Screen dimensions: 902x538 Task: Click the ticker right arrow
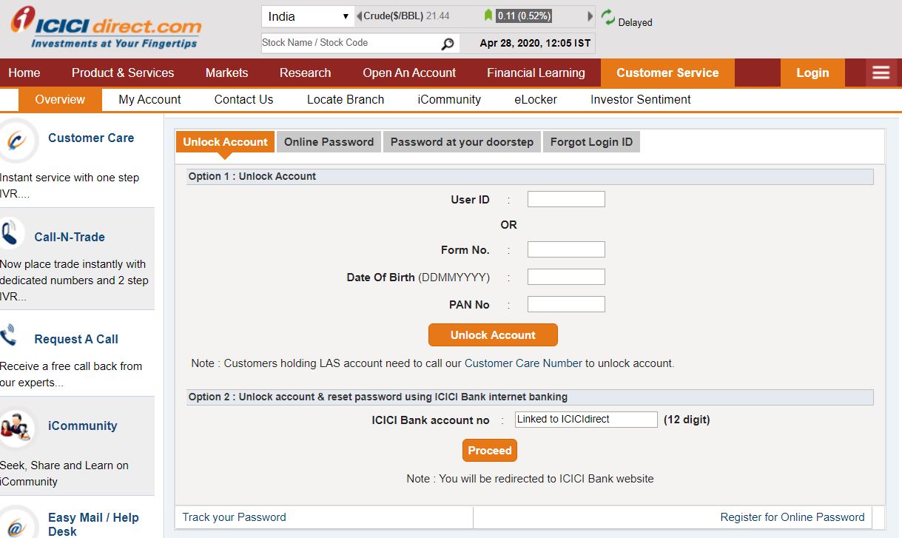(x=590, y=16)
